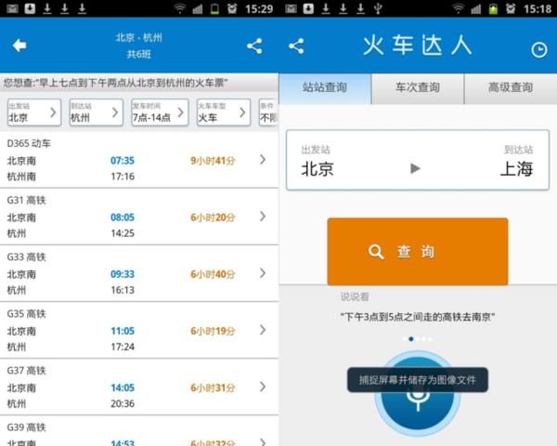The height and width of the screenshot is (446, 557).
Task: Expand G31 高铁 row chevron
Action: [263, 216]
